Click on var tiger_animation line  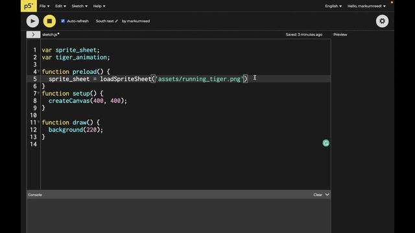tap(76, 58)
